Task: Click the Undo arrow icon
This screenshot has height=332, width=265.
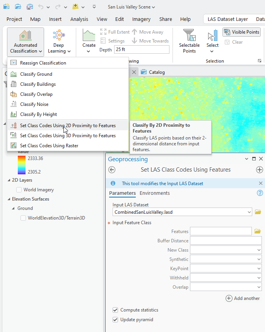Action: tap(41, 7)
